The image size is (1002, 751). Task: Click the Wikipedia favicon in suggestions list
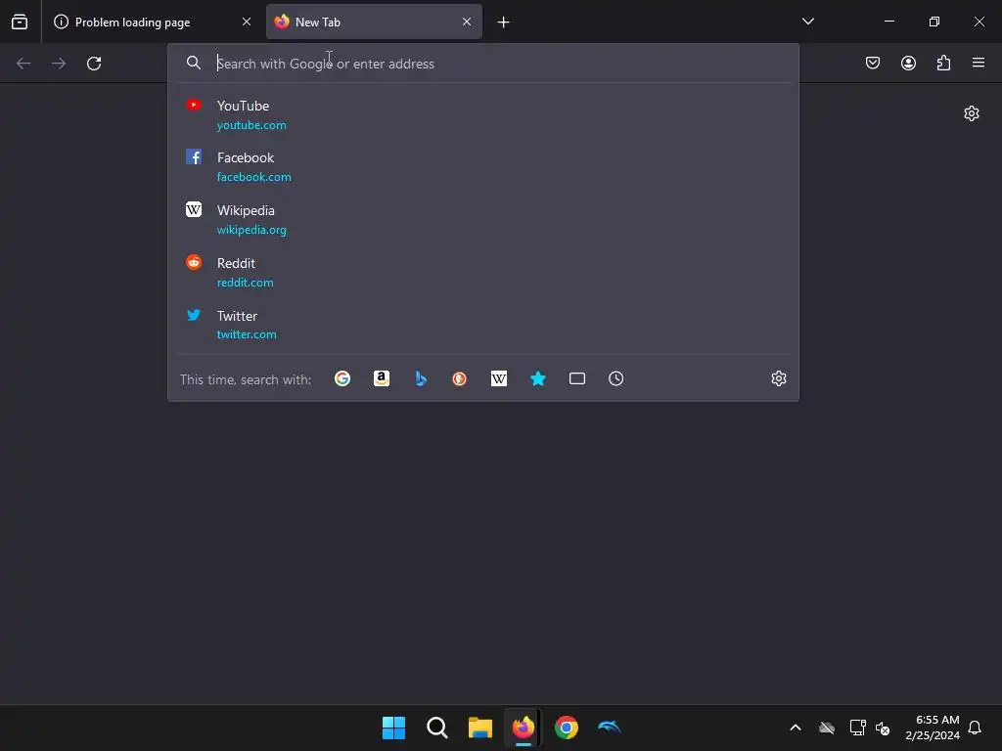coord(194,209)
